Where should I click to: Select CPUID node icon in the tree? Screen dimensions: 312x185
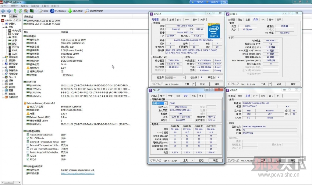point(10,34)
